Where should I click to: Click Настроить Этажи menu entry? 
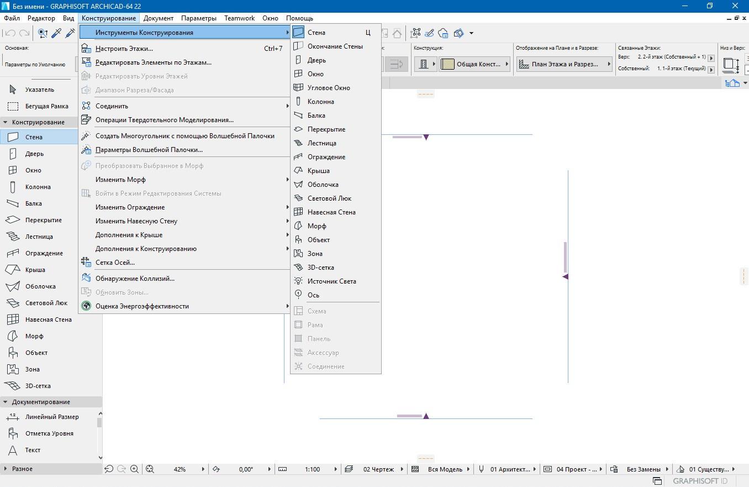(124, 49)
